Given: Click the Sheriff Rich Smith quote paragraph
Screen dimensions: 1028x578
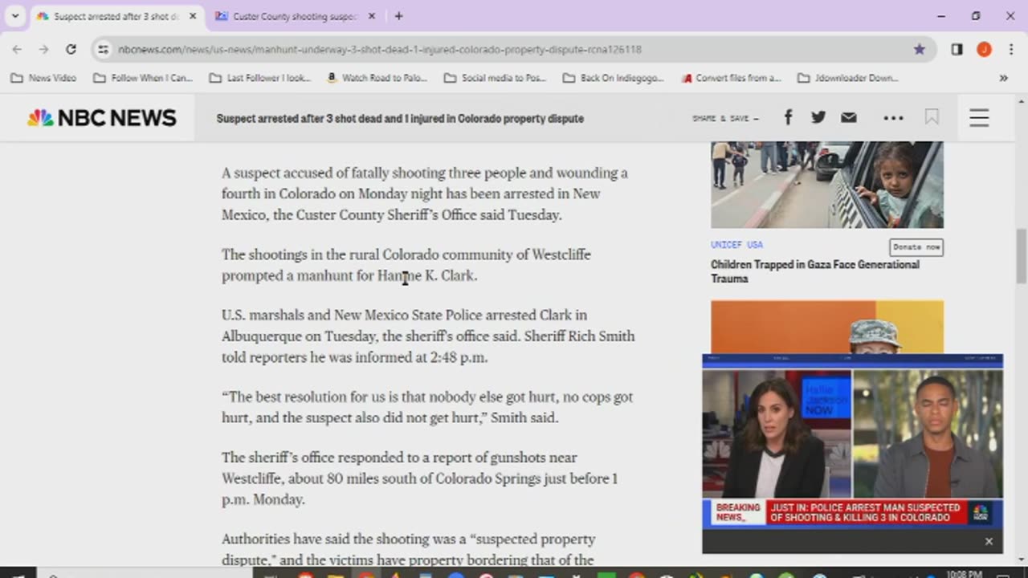Looking at the screenshot, I should click(x=427, y=407).
